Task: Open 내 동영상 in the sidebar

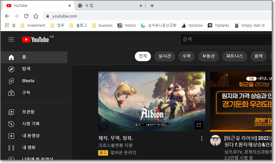Action: coord(34,136)
